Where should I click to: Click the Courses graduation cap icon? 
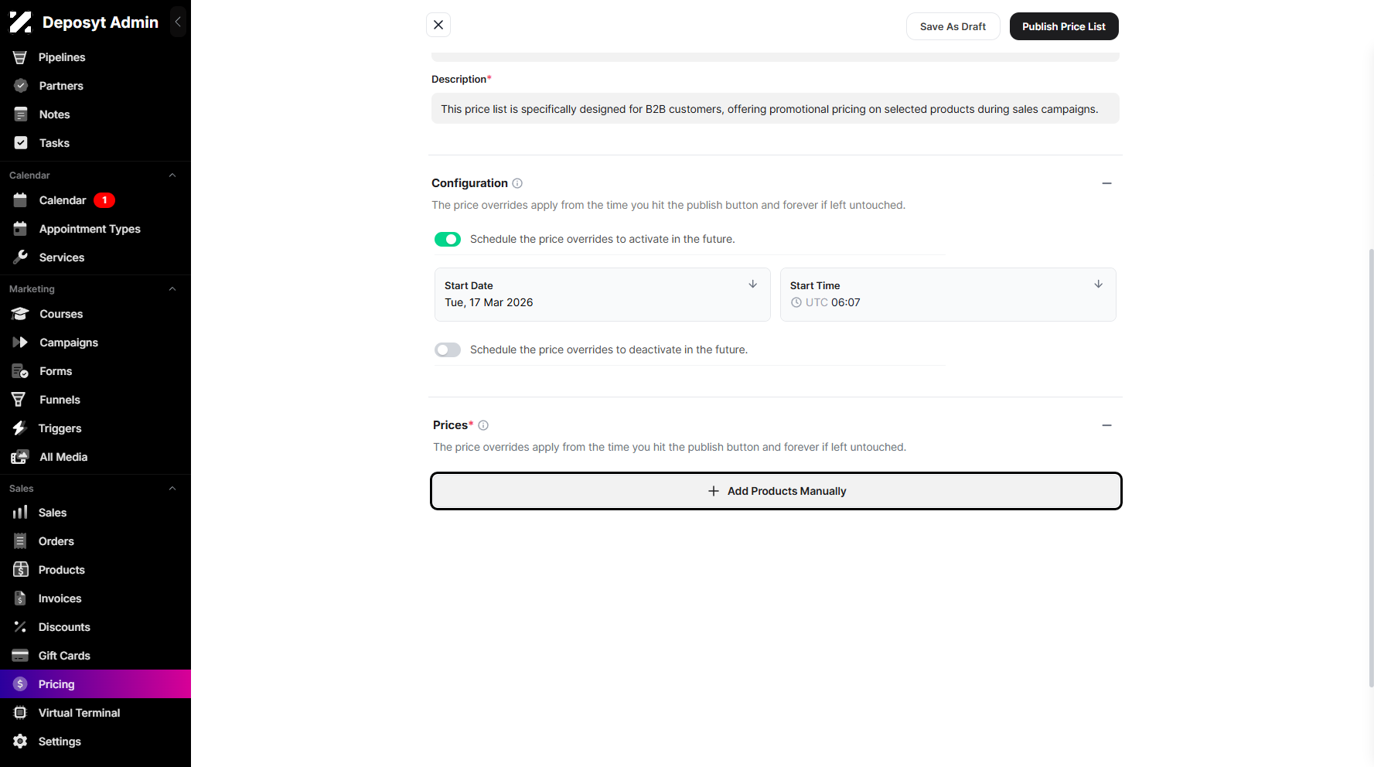point(20,314)
